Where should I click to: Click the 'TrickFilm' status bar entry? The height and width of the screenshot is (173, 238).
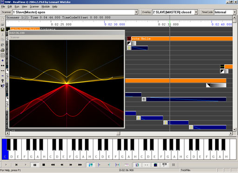point(185,170)
